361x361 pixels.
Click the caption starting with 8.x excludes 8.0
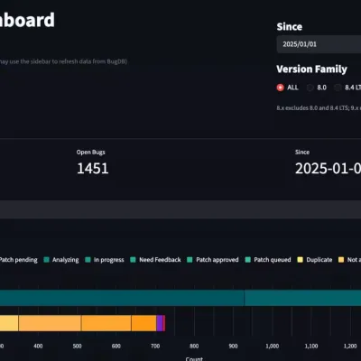tap(319, 107)
